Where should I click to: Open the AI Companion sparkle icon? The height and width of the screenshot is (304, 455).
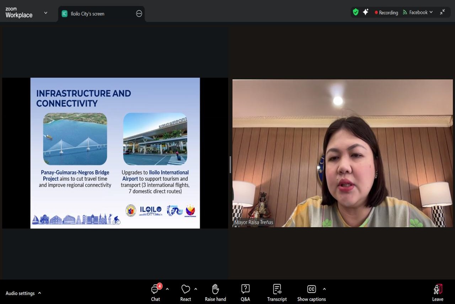pyautogui.click(x=365, y=12)
